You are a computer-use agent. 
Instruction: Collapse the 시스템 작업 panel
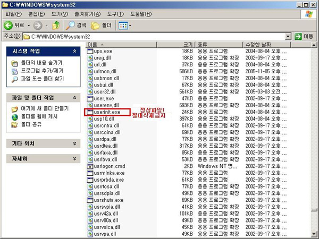[74, 51]
